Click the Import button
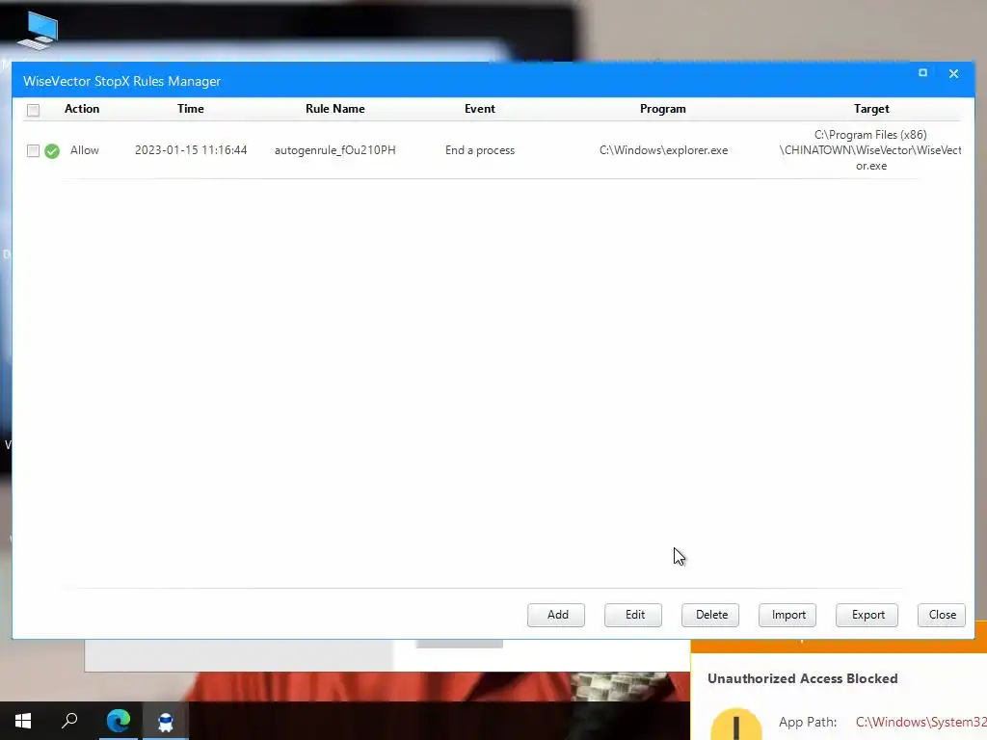The image size is (987, 740). click(787, 615)
